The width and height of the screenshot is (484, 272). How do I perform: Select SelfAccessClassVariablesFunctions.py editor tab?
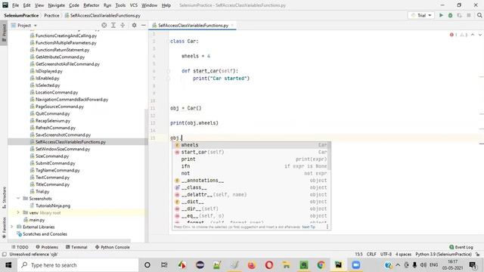point(193,25)
